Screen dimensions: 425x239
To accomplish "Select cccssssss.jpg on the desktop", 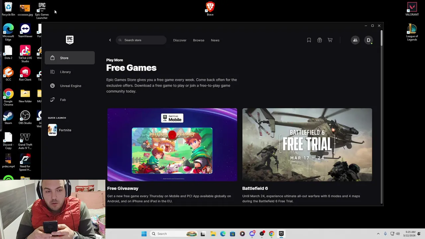I will click(x=25, y=9).
